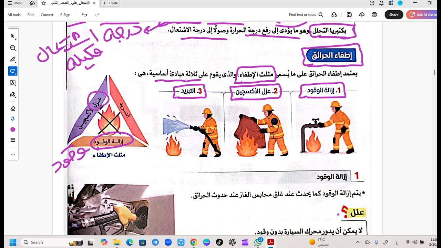Open the line thickness option
The height and width of the screenshot is (248, 441).
point(13,140)
